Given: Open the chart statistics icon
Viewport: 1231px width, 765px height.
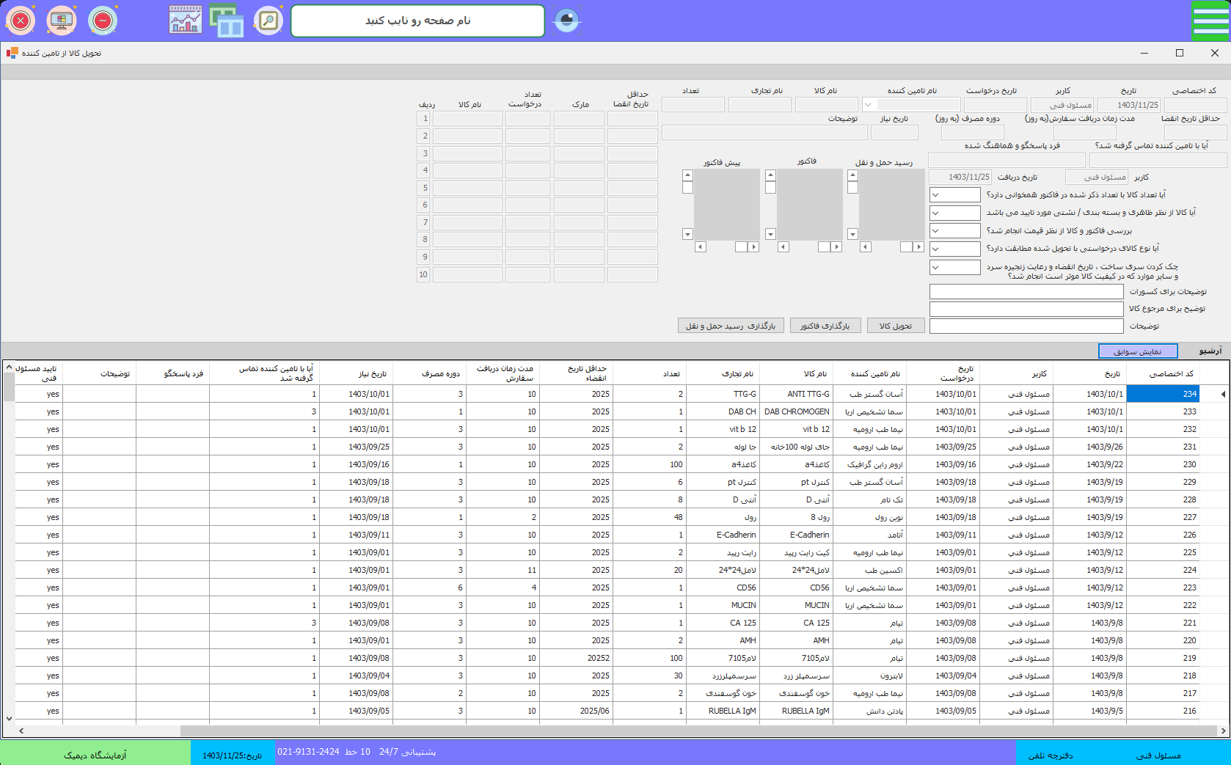Looking at the screenshot, I should tap(185, 21).
